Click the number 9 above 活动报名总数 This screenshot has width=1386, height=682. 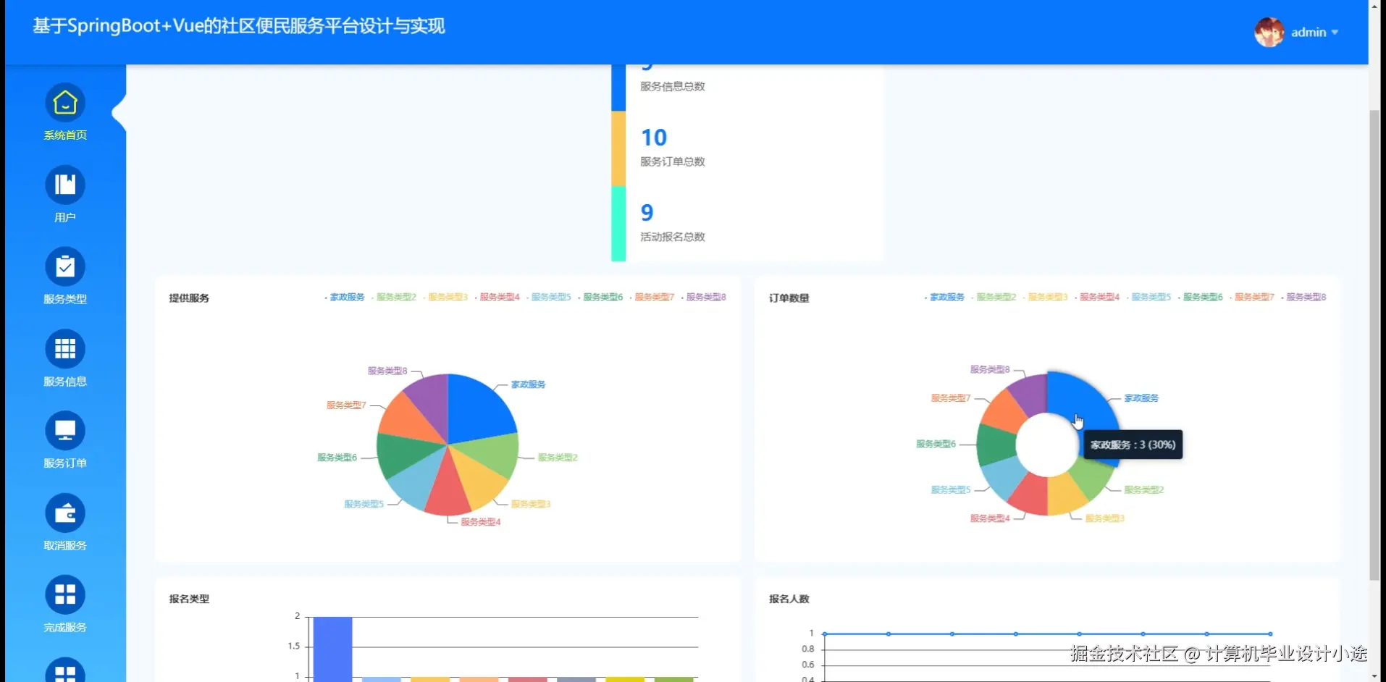coord(647,213)
